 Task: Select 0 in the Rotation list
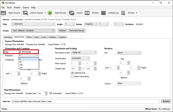pos(29,59)
